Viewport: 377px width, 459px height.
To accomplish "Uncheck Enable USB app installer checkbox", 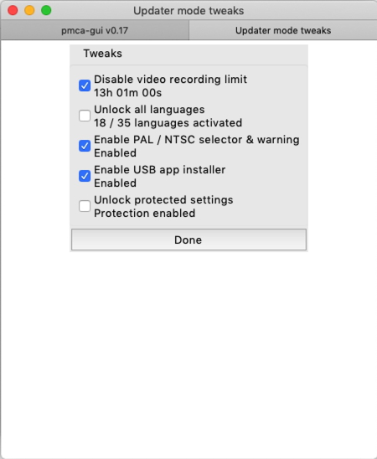I will pos(85,176).
